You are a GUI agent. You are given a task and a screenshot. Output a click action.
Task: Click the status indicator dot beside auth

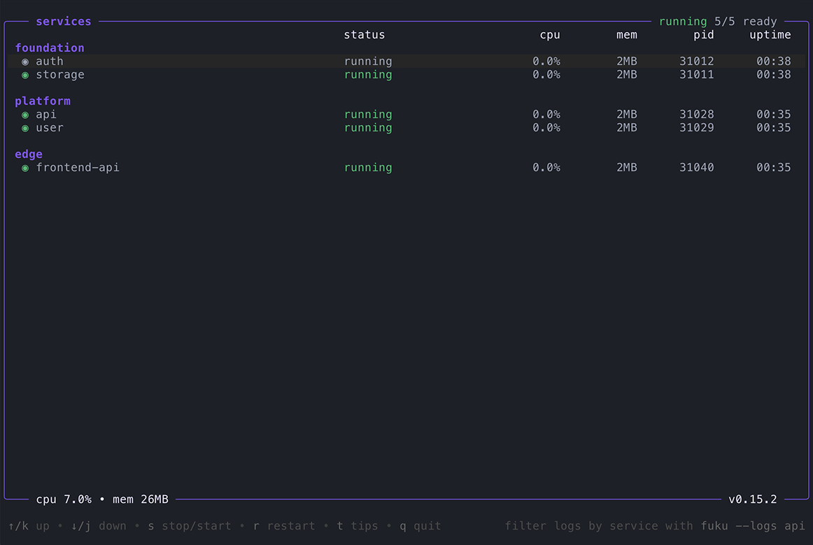pyautogui.click(x=25, y=61)
